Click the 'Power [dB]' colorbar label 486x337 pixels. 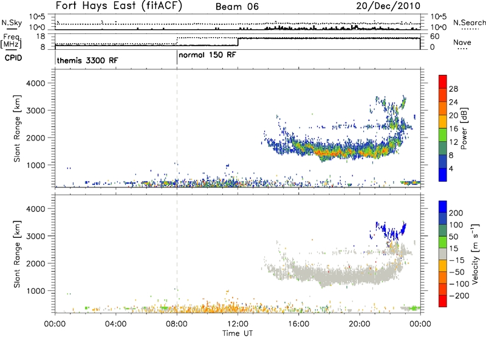(464, 128)
